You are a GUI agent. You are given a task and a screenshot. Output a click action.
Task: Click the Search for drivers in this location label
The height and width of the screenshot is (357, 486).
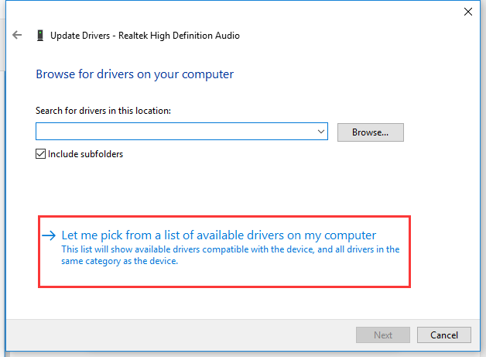tap(103, 111)
